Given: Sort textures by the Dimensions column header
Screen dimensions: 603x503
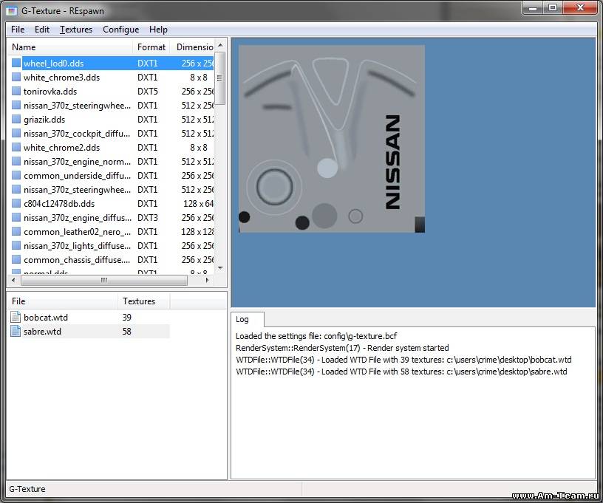Looking at the screenshot, I should tap(192, 47).
